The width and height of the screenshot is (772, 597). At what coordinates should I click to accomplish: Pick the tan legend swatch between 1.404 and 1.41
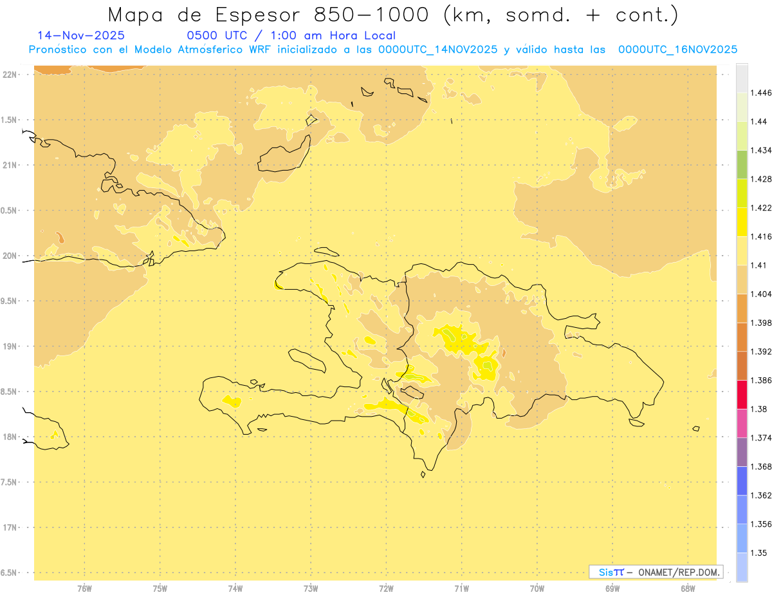pos(742,280)
